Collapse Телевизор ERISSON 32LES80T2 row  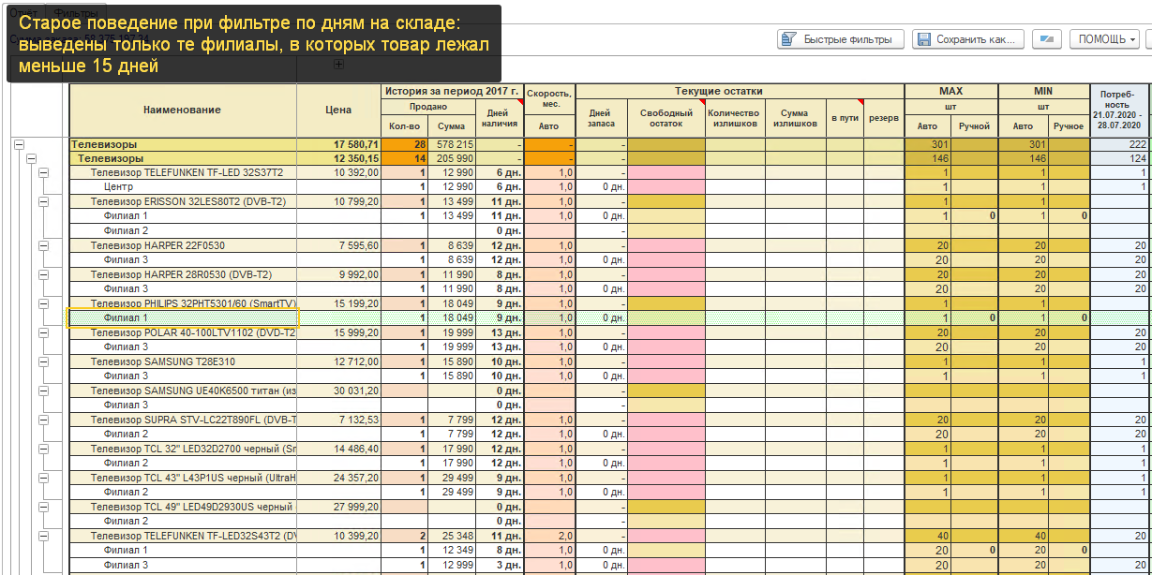pos(43,202)
